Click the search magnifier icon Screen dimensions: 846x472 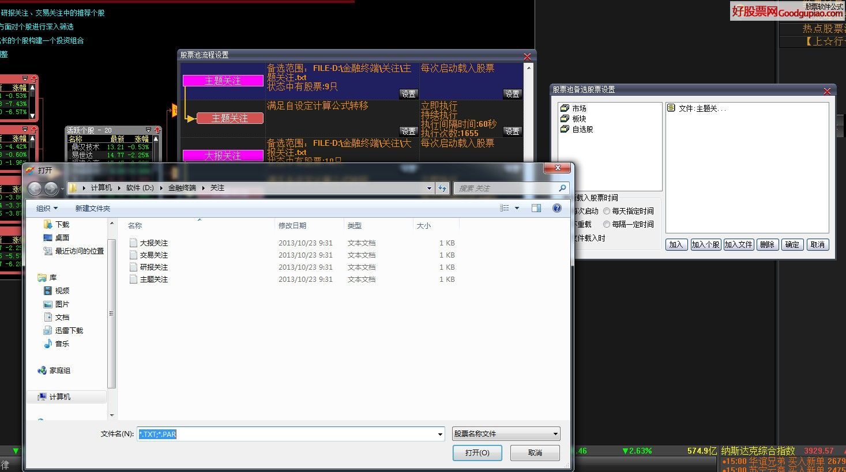point(562,188)
